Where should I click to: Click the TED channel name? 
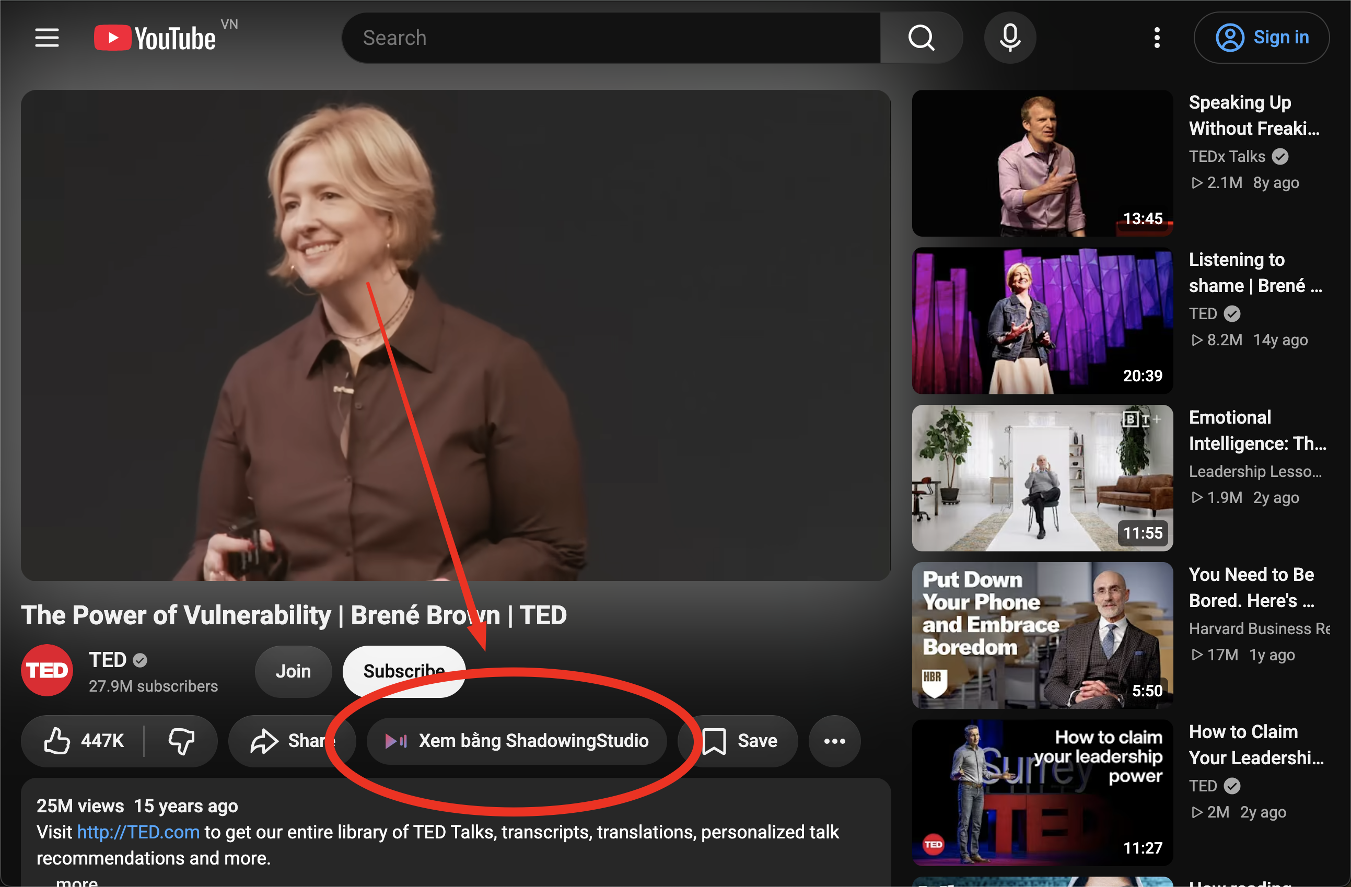coord(107,659)
